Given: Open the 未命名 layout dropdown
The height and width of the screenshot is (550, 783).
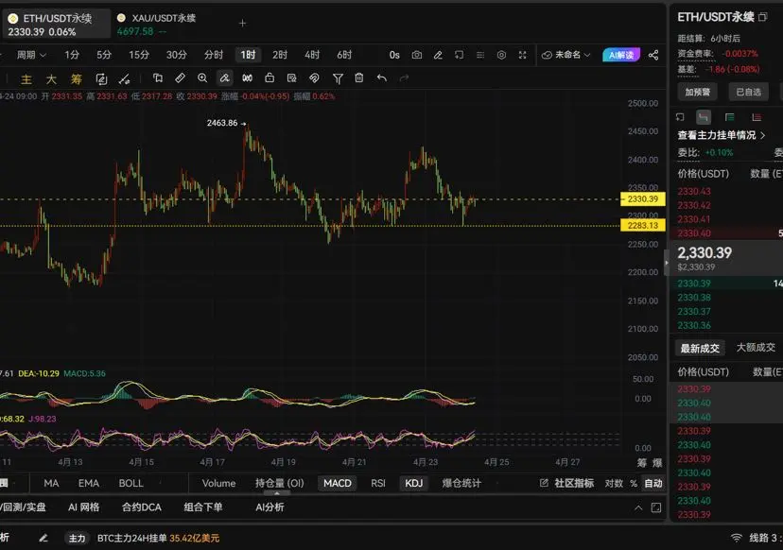Looking at the screenshot, I should coord(566,55).
